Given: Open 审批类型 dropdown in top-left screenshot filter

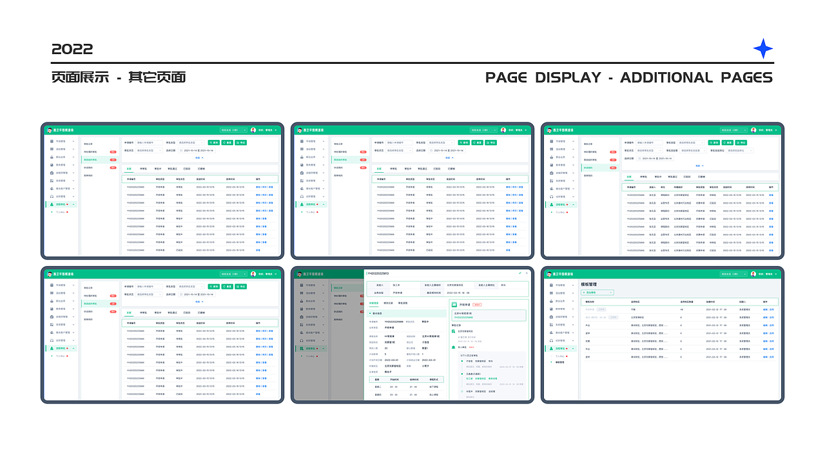Looking at the screenshot, I should pyautogui.click(x=191, y=142).
